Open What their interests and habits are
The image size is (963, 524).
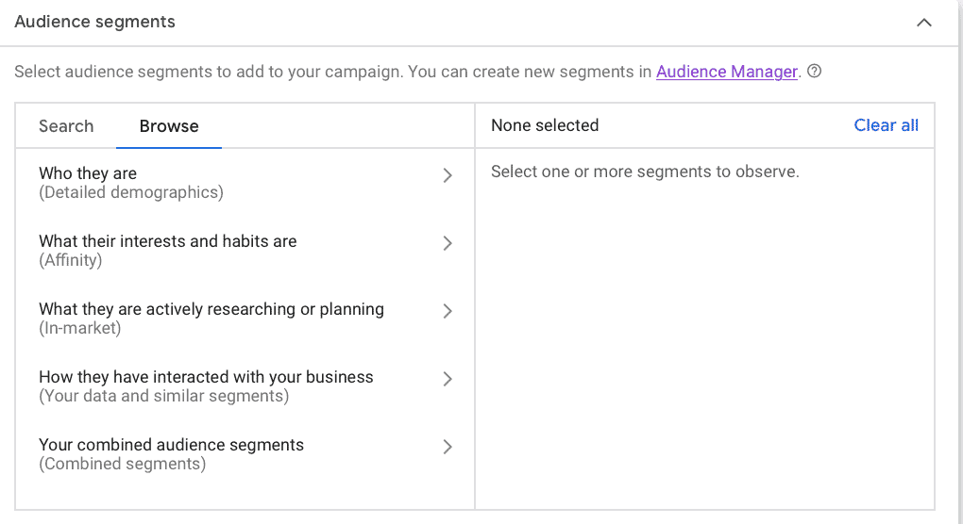click(167, 241)
